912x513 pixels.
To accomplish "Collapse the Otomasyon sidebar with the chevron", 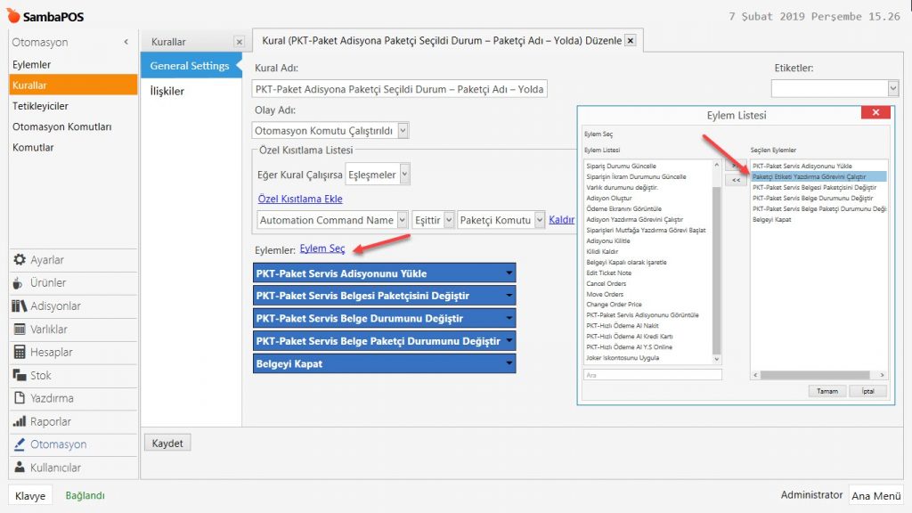I will click(x=126, y=43).
